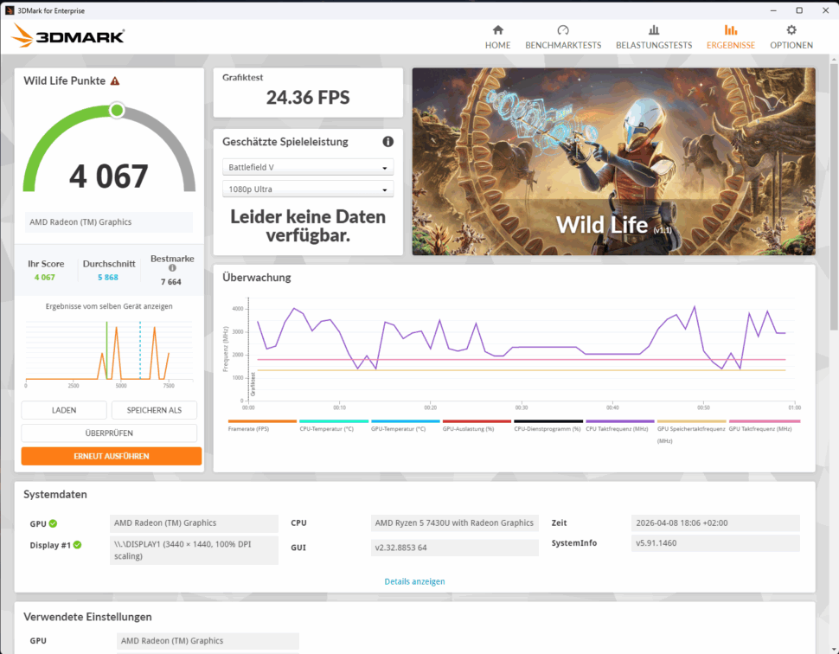This screenshot has height=654, width=839.
Task: Select the ERGEBNISSE tab
Action: tap(730, 37)
